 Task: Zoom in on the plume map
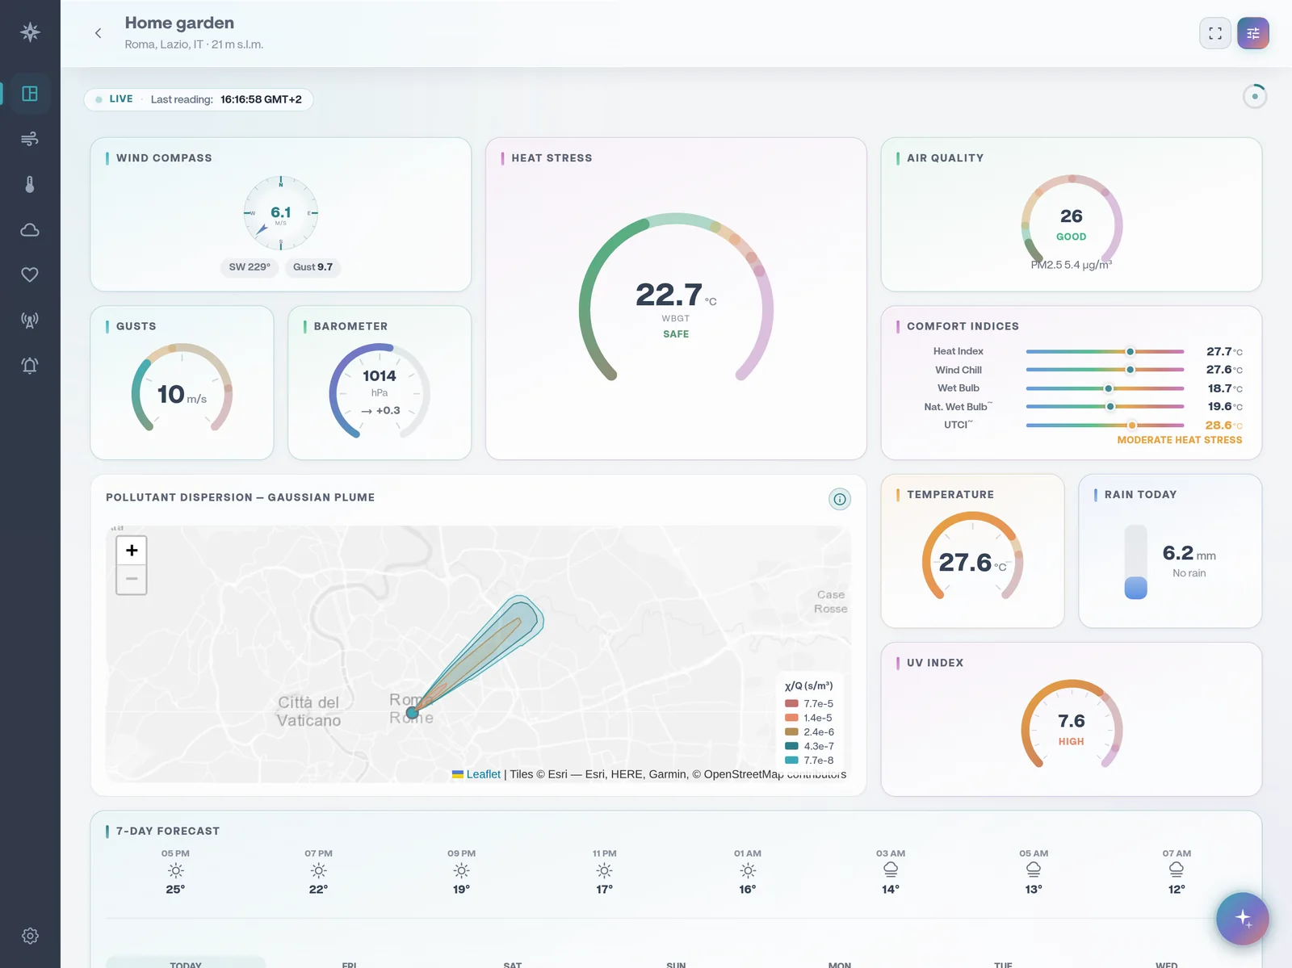click(x=132, y=551)
